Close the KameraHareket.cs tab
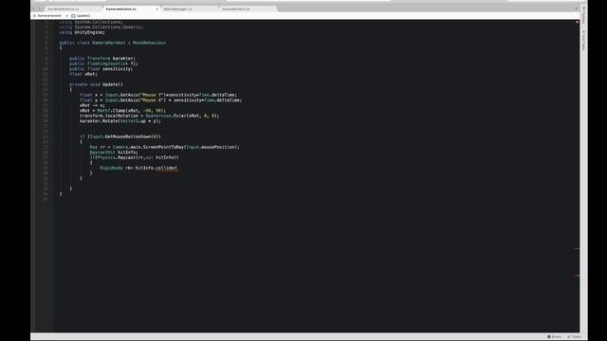Viewport: 607px width, 341px height. 156,9
